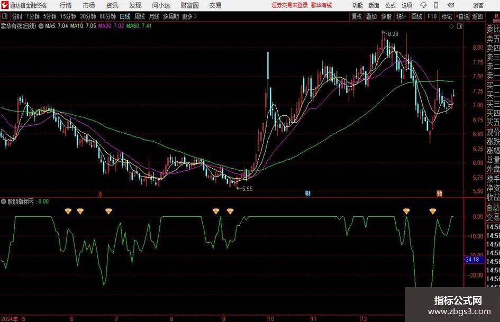
Task: Open F10 company info
Action: coord(432,16)
